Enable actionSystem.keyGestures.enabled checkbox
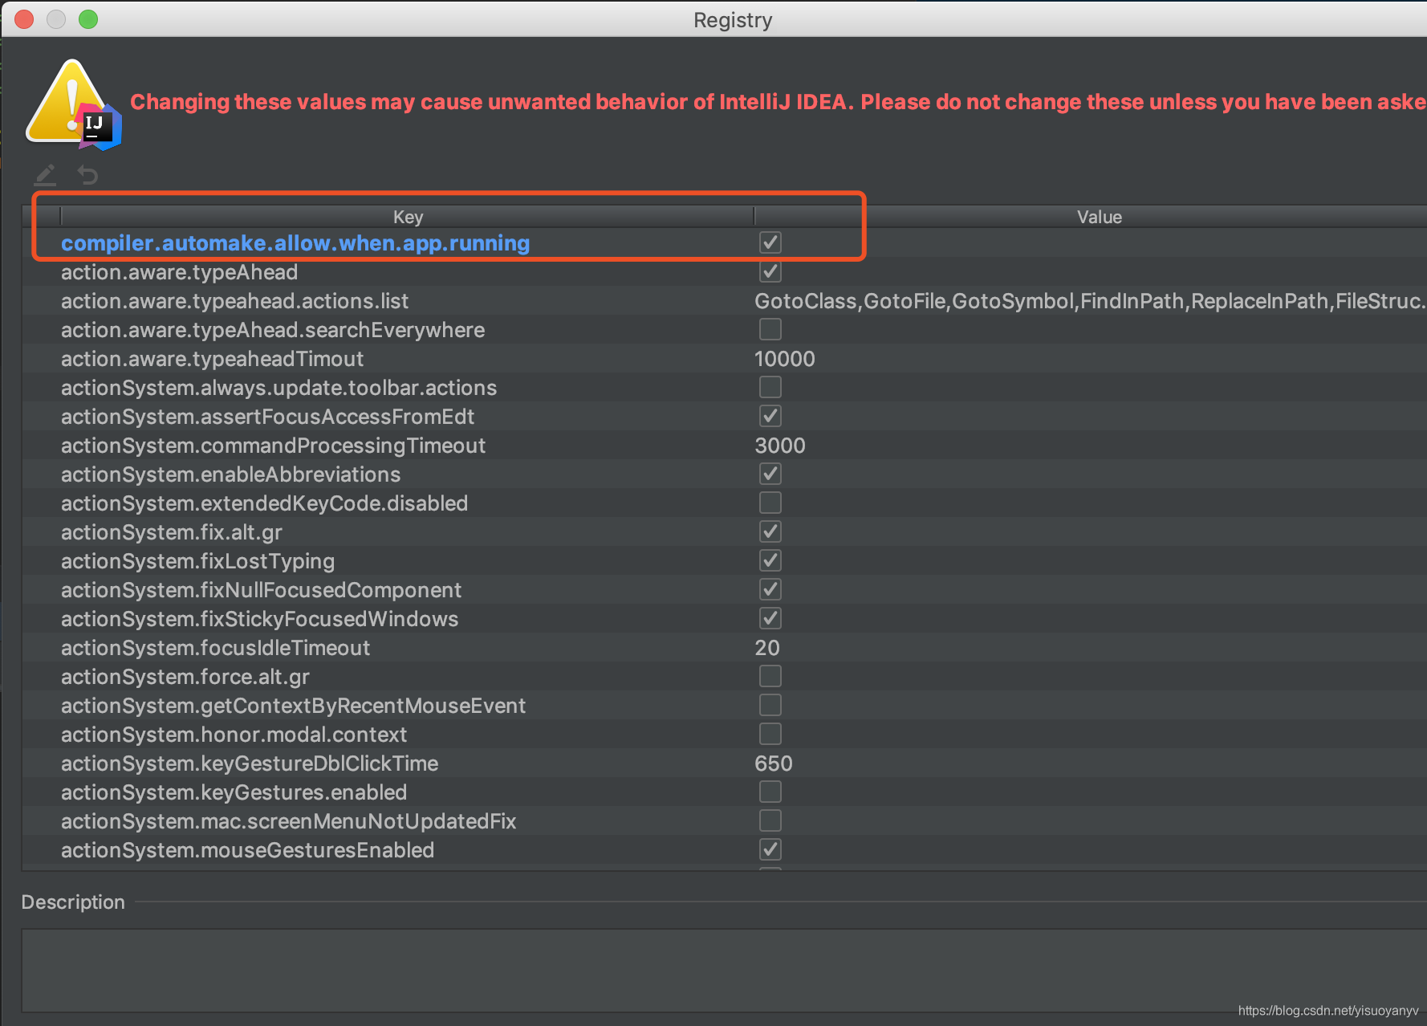The image size is (1427, 1026). [770, 792]
